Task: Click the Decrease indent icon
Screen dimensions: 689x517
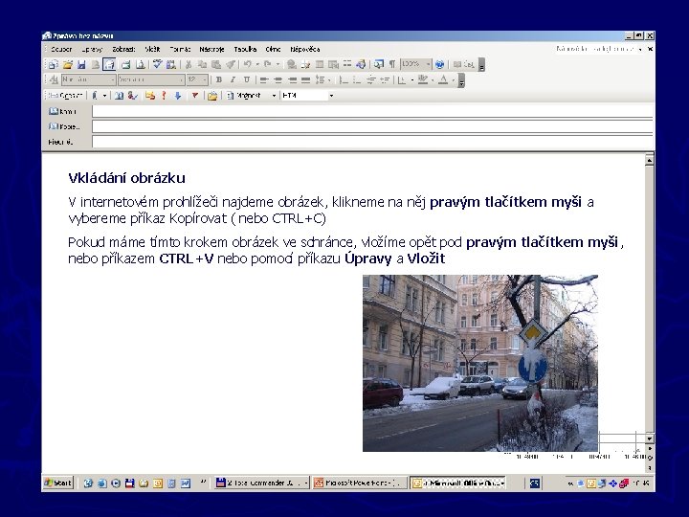Action: pyautogui.click(x=371, y=80)
